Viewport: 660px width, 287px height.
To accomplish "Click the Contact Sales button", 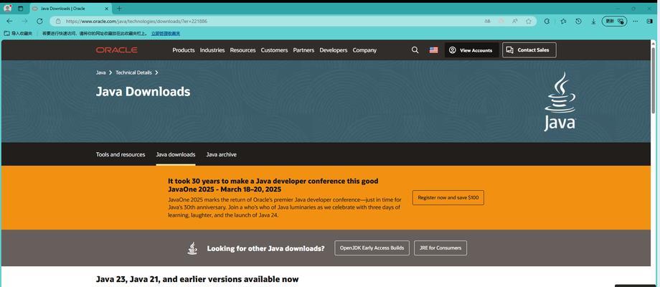I will point(529,50).
